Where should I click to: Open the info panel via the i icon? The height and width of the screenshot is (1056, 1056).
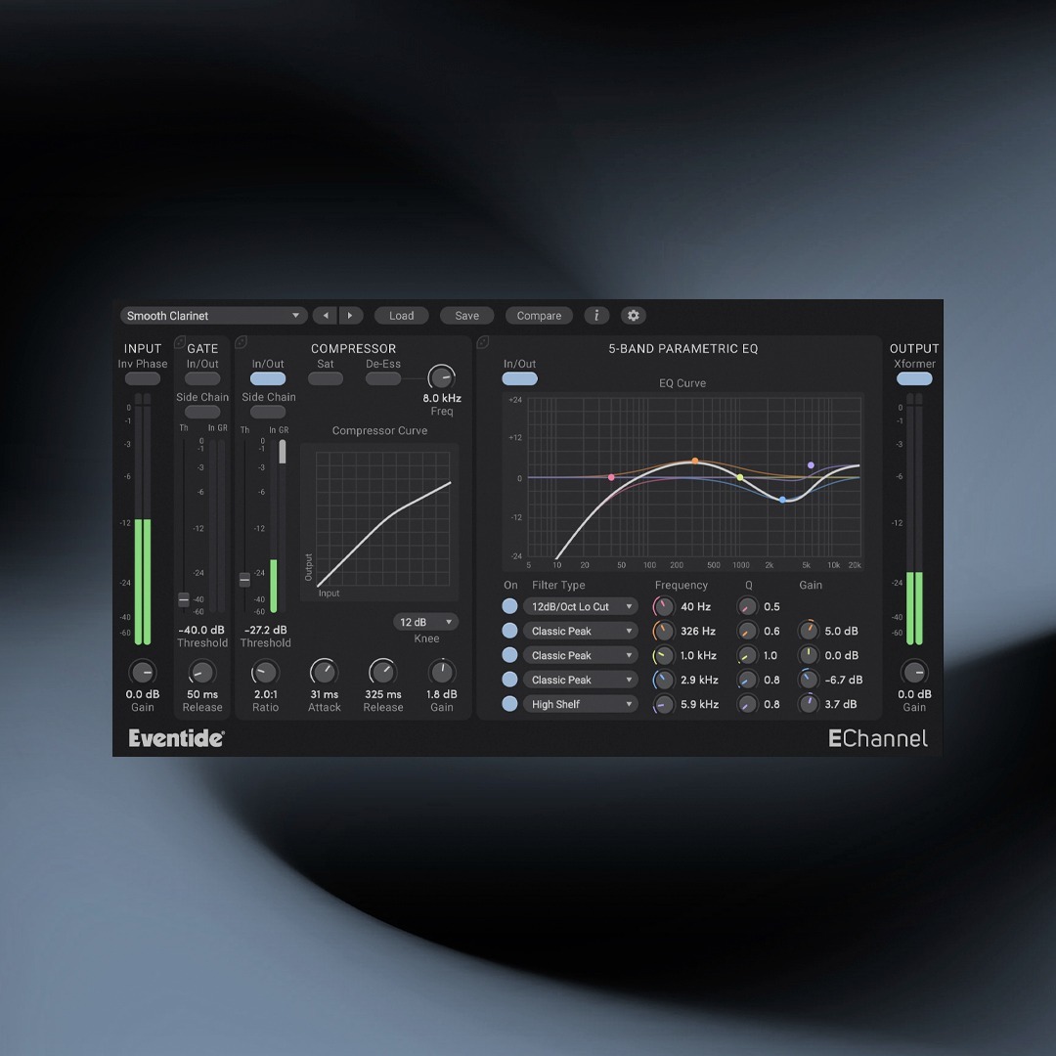596,315
